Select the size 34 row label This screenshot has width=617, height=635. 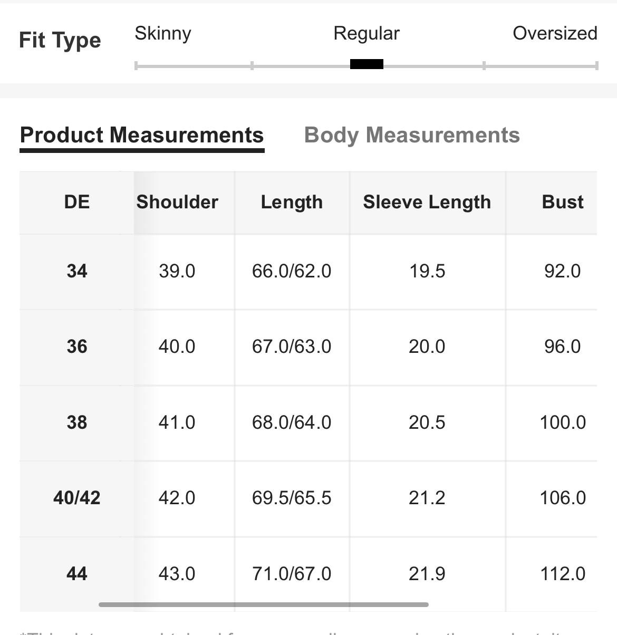click(x=77, y=271)
